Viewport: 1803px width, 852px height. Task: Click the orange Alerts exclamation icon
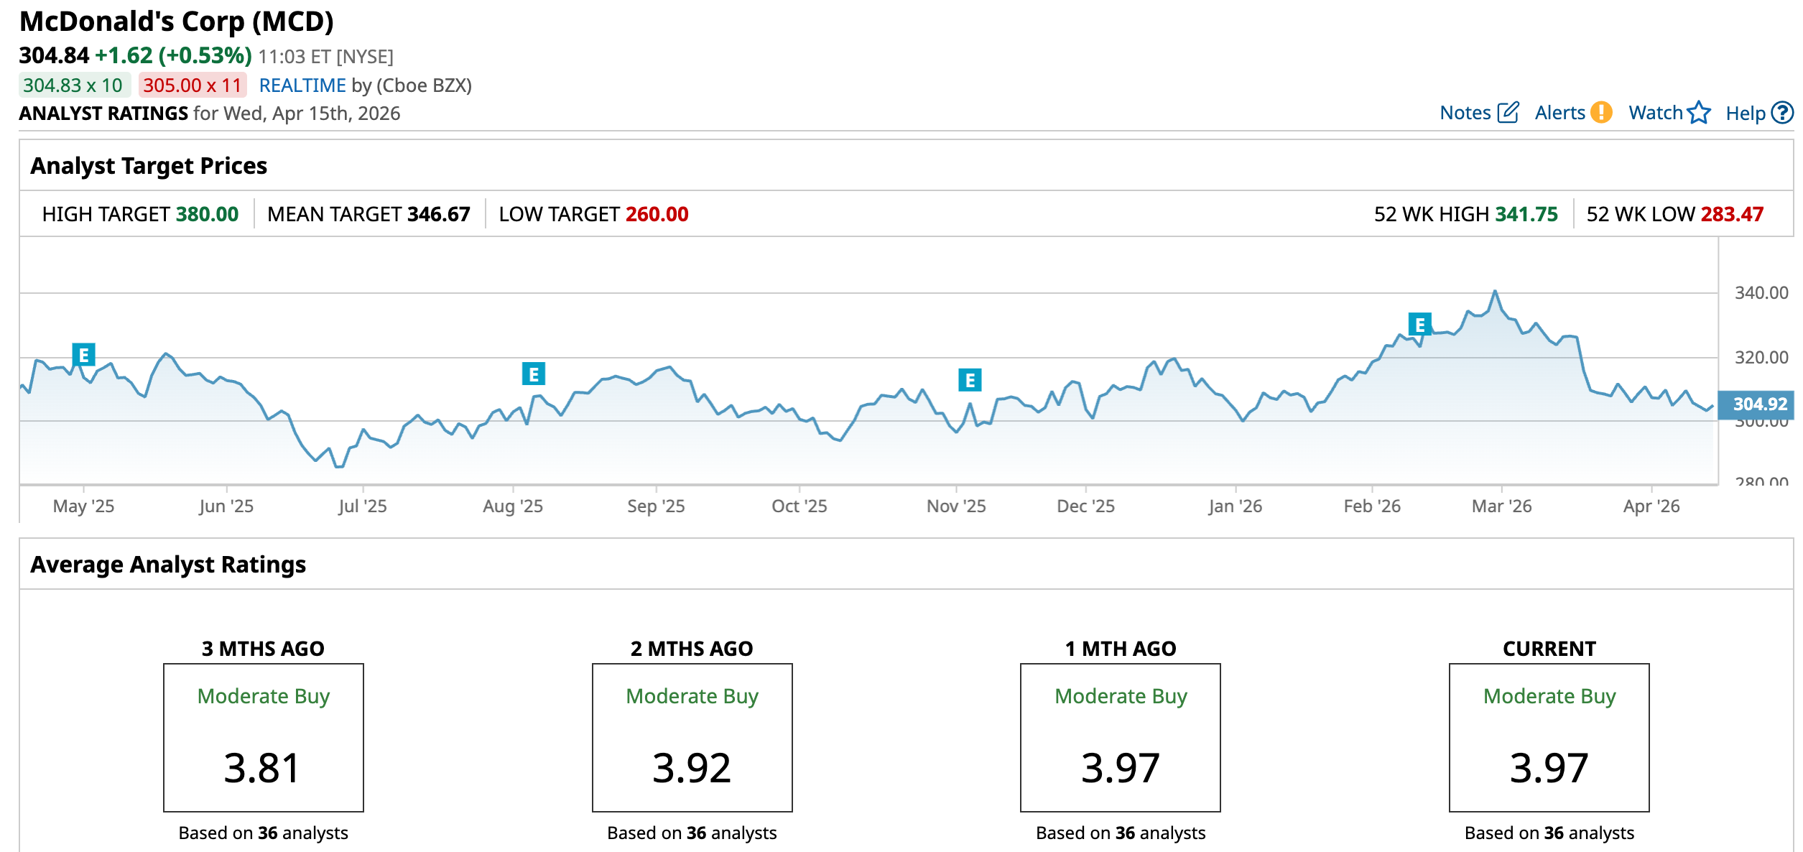(1601, 113)
